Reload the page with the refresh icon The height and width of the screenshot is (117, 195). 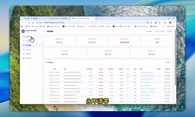click(x=29, y=23)
